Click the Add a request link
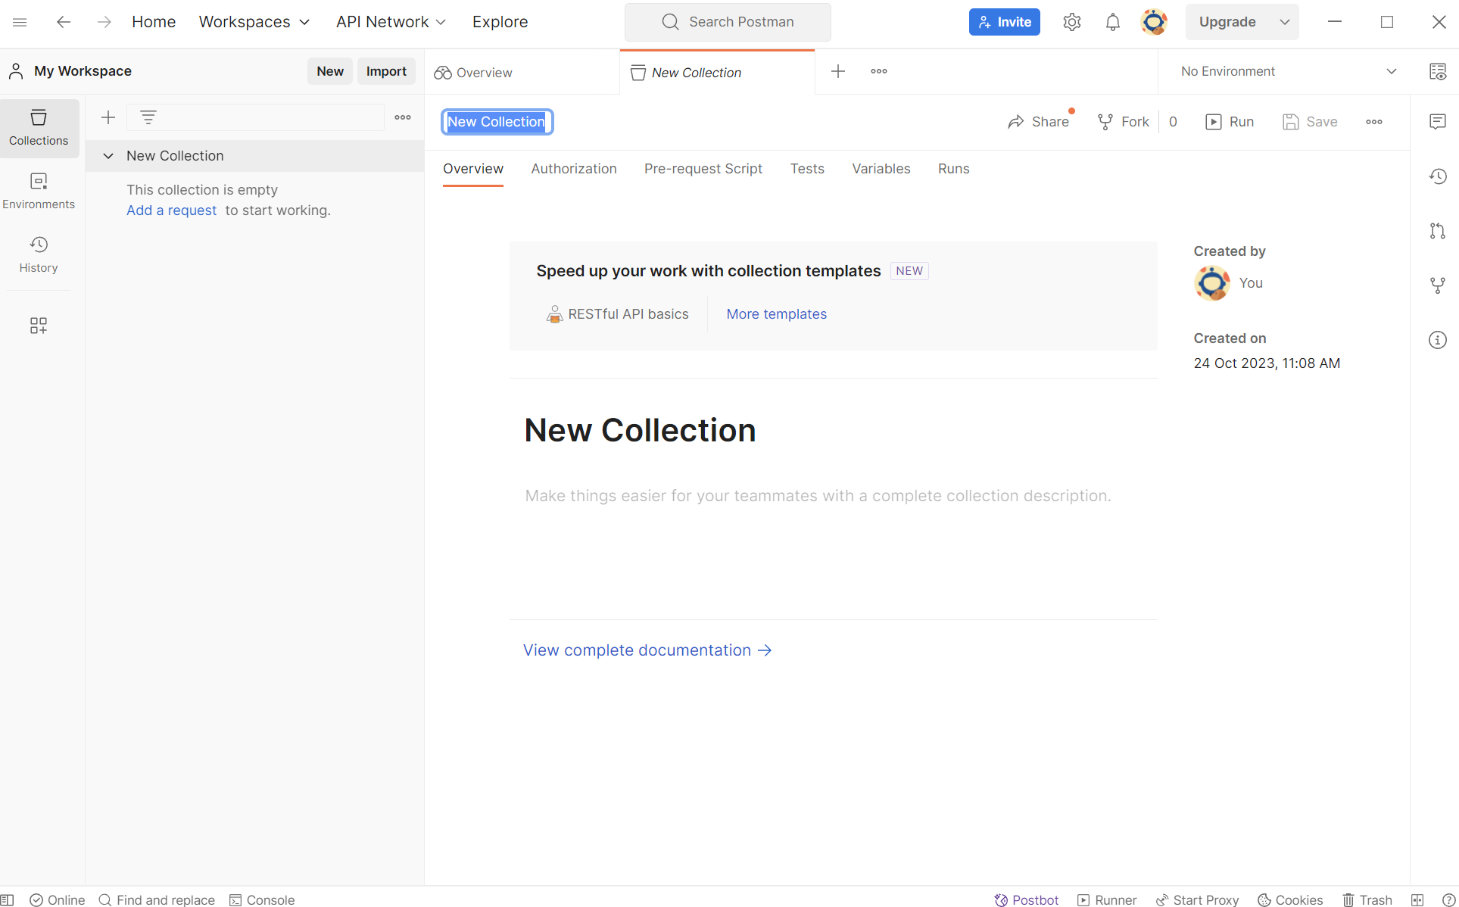The width and height of the screenshot is (1459, 907). (171, 210)
